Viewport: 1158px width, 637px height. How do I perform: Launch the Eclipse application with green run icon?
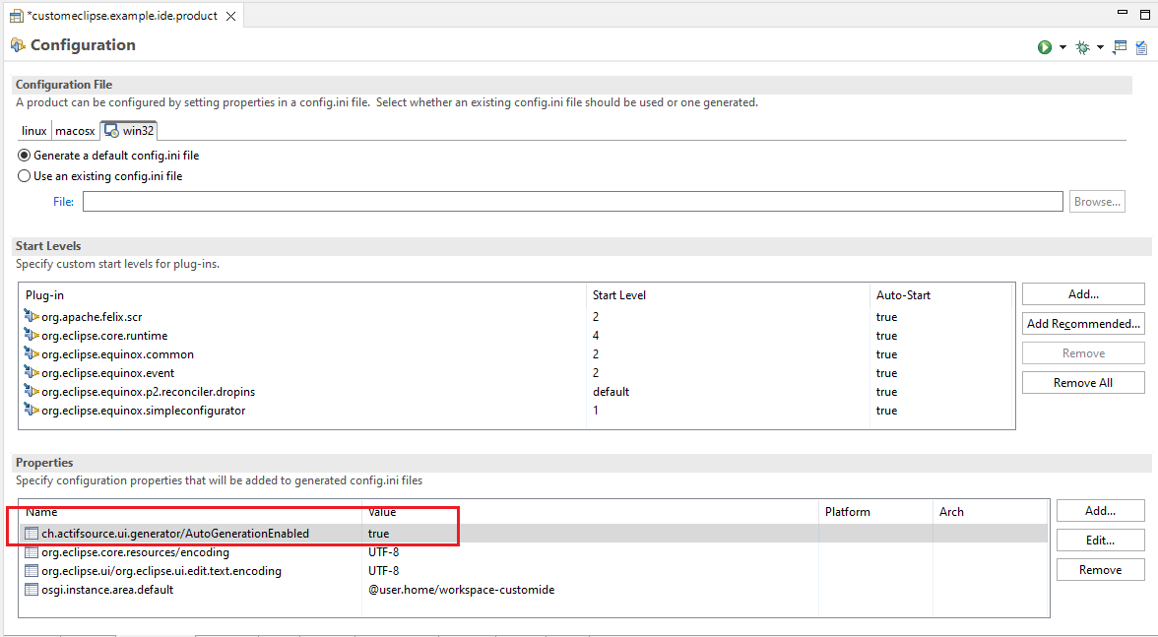point(1044,47)
